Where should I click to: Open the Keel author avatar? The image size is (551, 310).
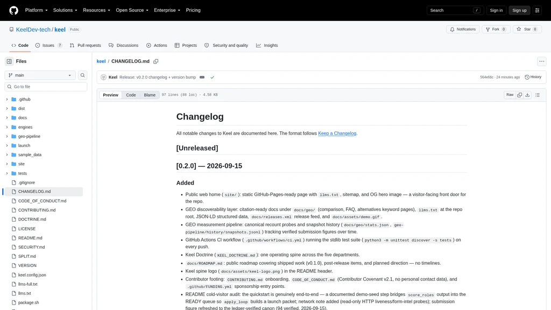tap(103, 77)
